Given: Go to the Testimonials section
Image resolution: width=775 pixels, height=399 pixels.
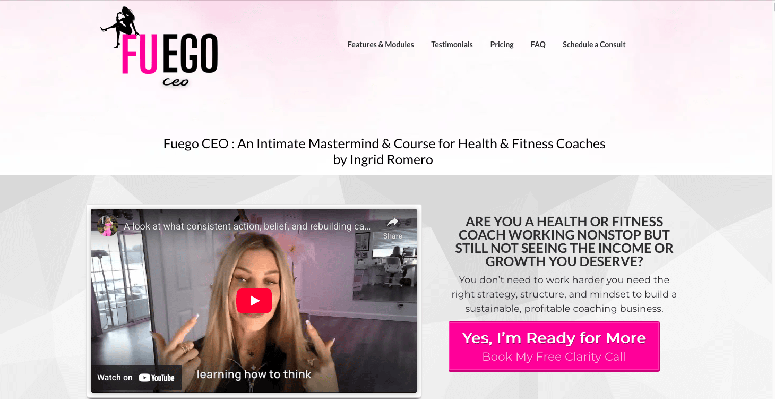Looking at the screenshot, I should pyautogui.click(x=452, y=45).
